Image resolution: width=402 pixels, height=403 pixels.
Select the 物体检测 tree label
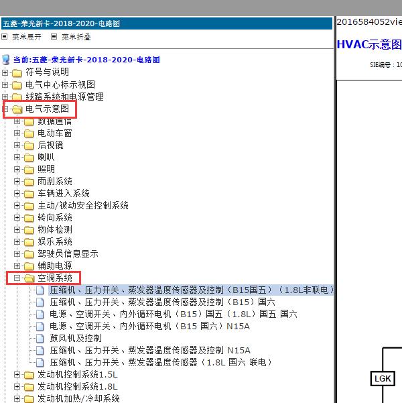pos(55,229)
